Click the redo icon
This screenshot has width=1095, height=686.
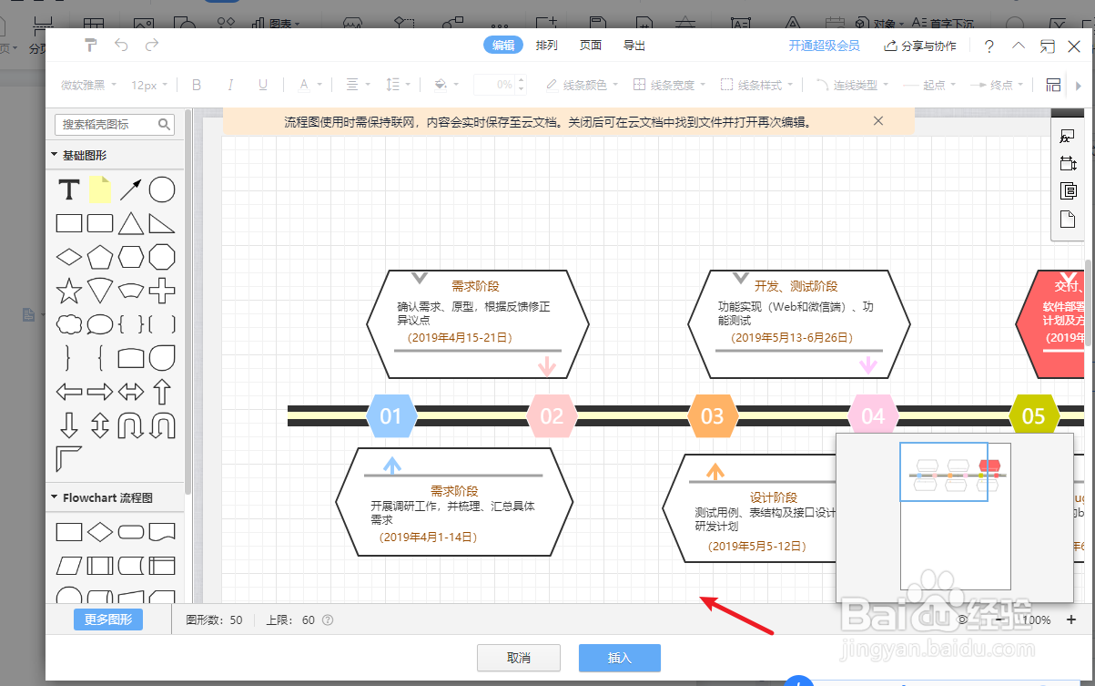click(152, 45)
